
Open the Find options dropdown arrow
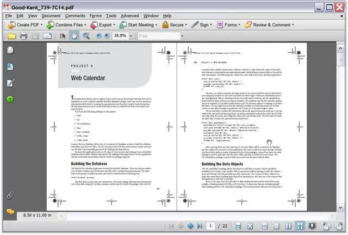pos(182,36)
